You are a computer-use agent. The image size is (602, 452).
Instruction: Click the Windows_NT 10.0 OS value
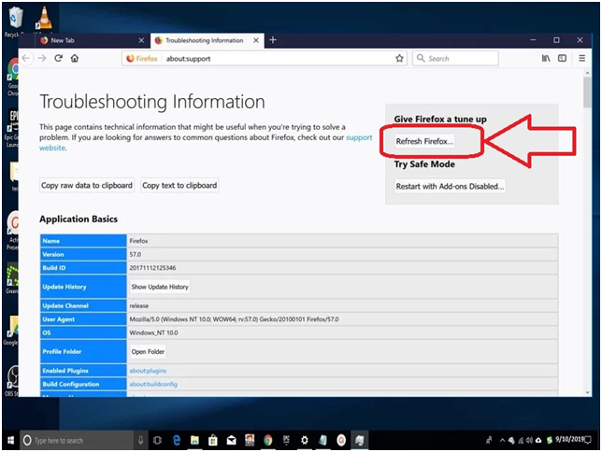tap(153, 332)
